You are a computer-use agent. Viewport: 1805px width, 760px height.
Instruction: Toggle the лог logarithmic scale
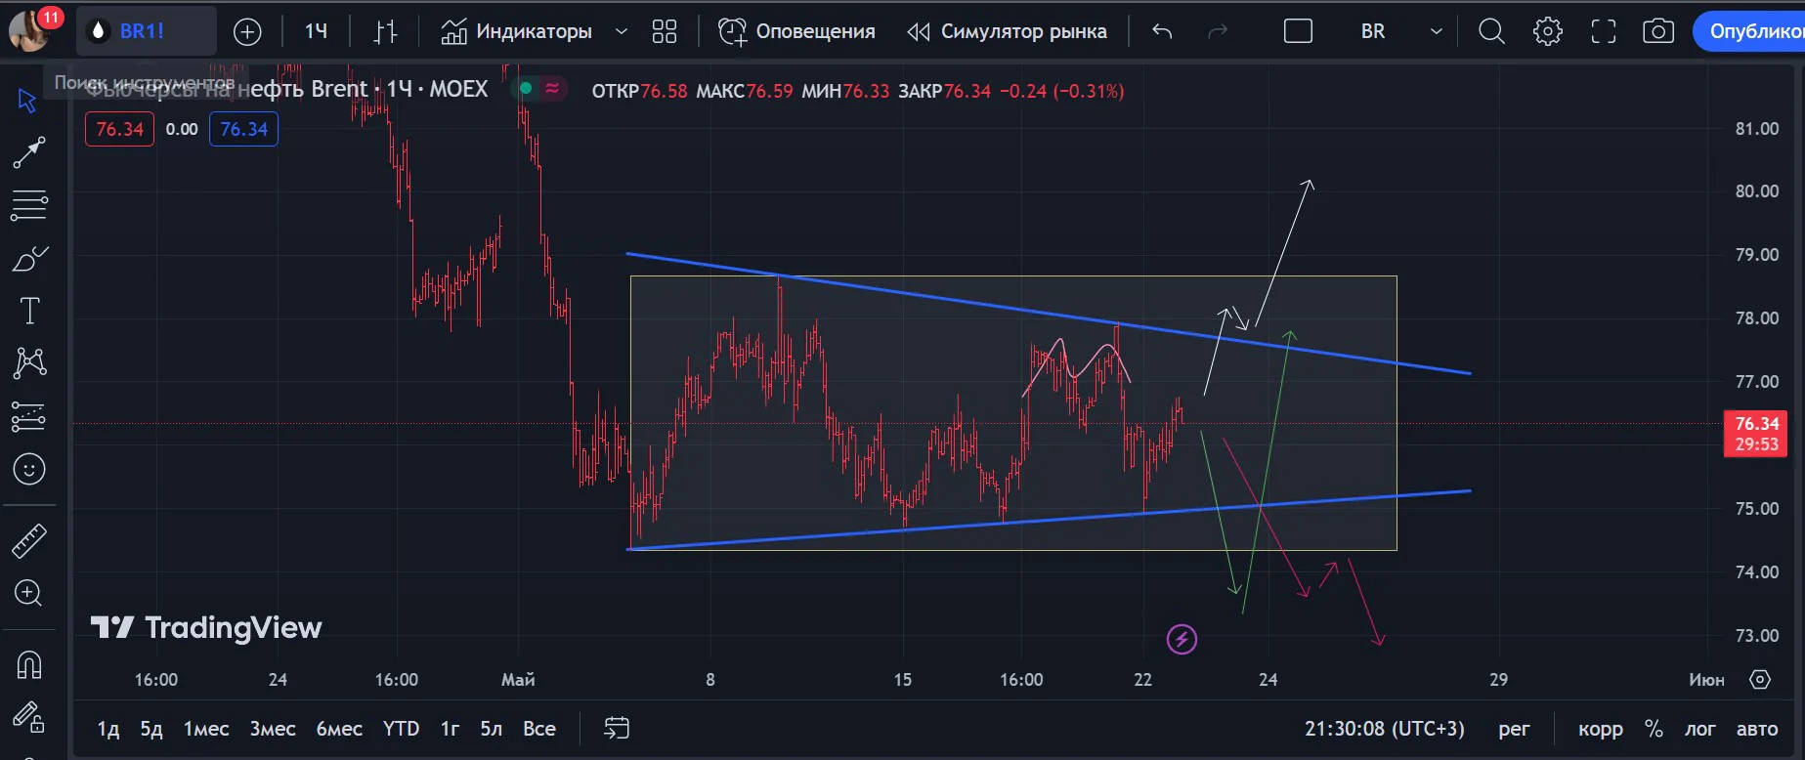point(1700,729)
